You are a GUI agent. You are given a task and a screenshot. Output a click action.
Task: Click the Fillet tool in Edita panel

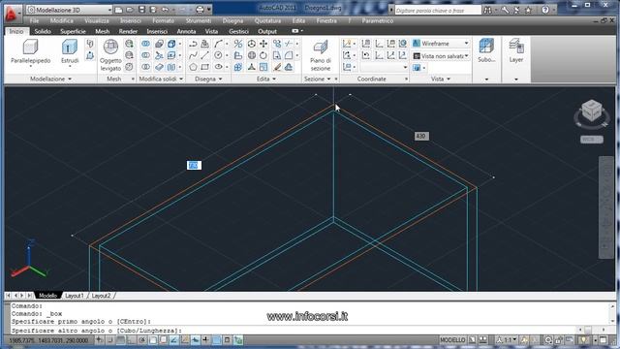coord(289,55)
